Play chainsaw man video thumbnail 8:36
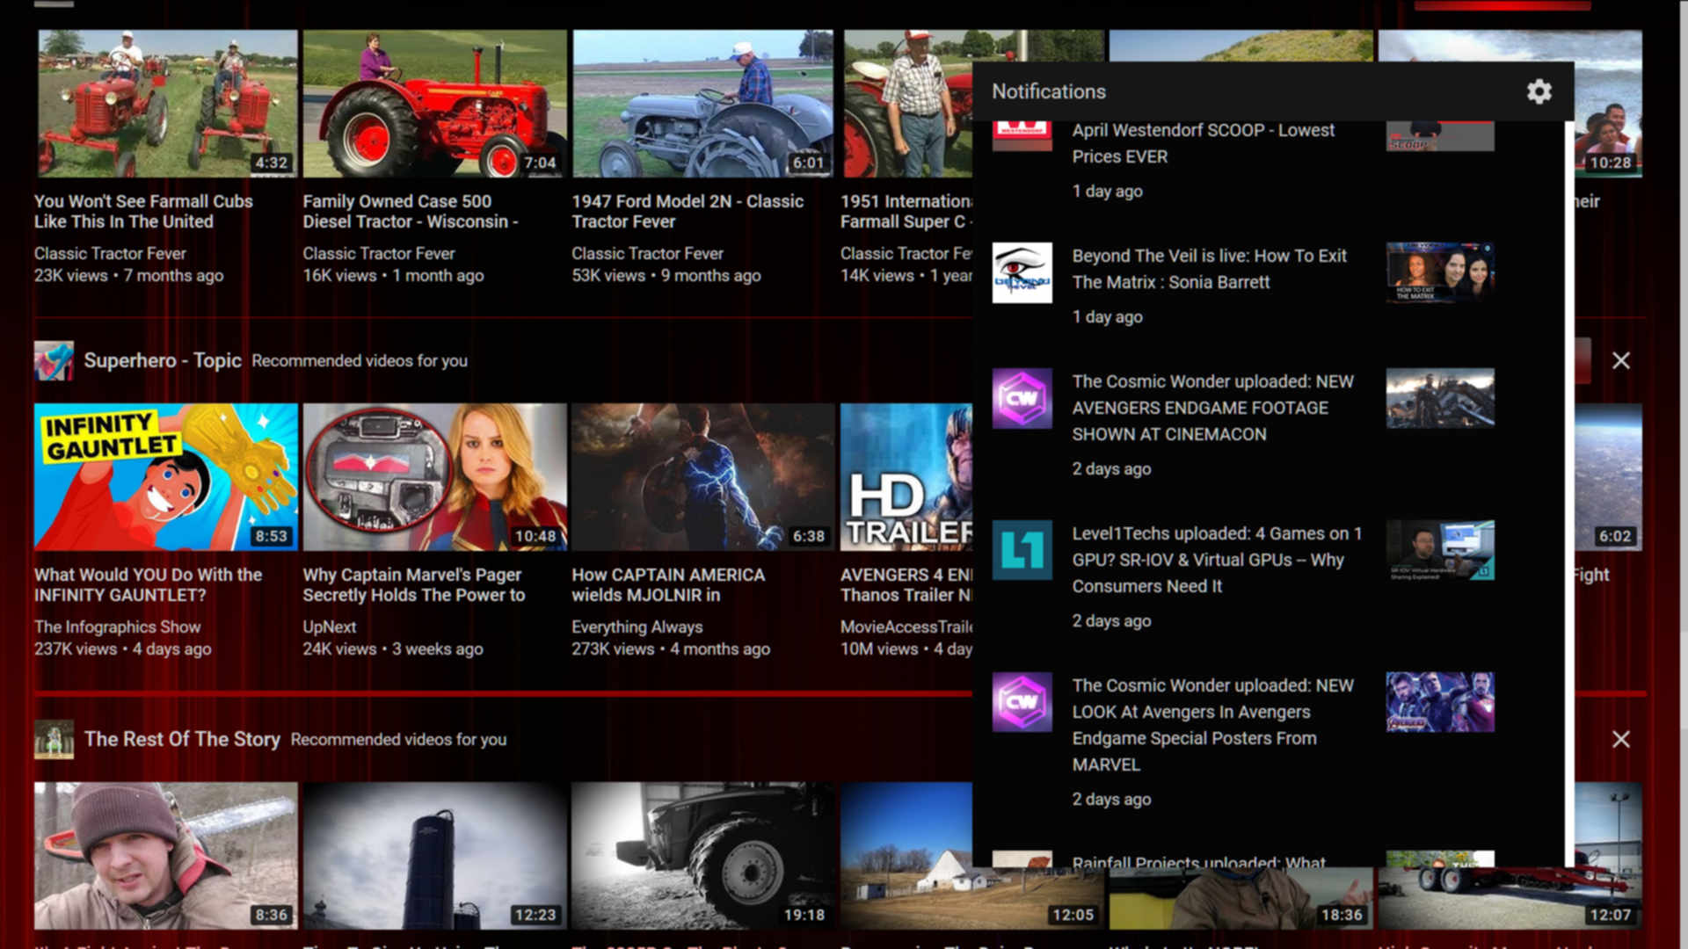Image resolution: width=1688 pixels, height=949 pixels. click(166, 856)
